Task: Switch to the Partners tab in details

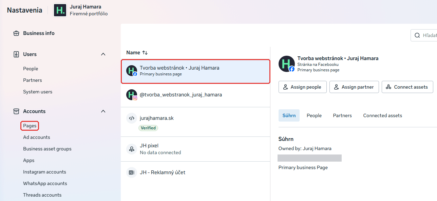Action: point(342,115)
